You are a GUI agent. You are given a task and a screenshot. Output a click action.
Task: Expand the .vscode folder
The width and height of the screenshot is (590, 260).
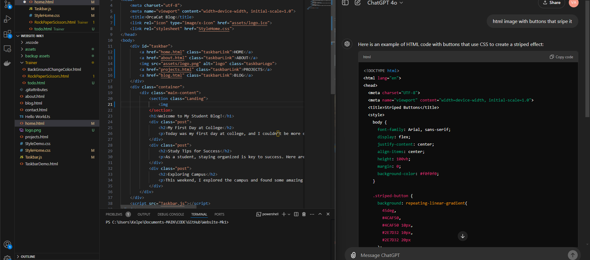click(57, 43)
